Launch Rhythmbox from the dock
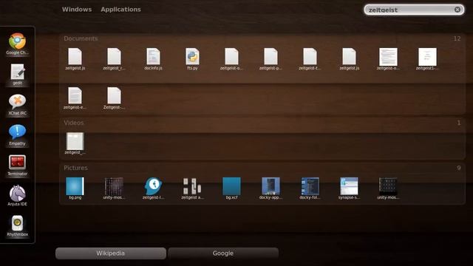 click(x=17, y=226)
